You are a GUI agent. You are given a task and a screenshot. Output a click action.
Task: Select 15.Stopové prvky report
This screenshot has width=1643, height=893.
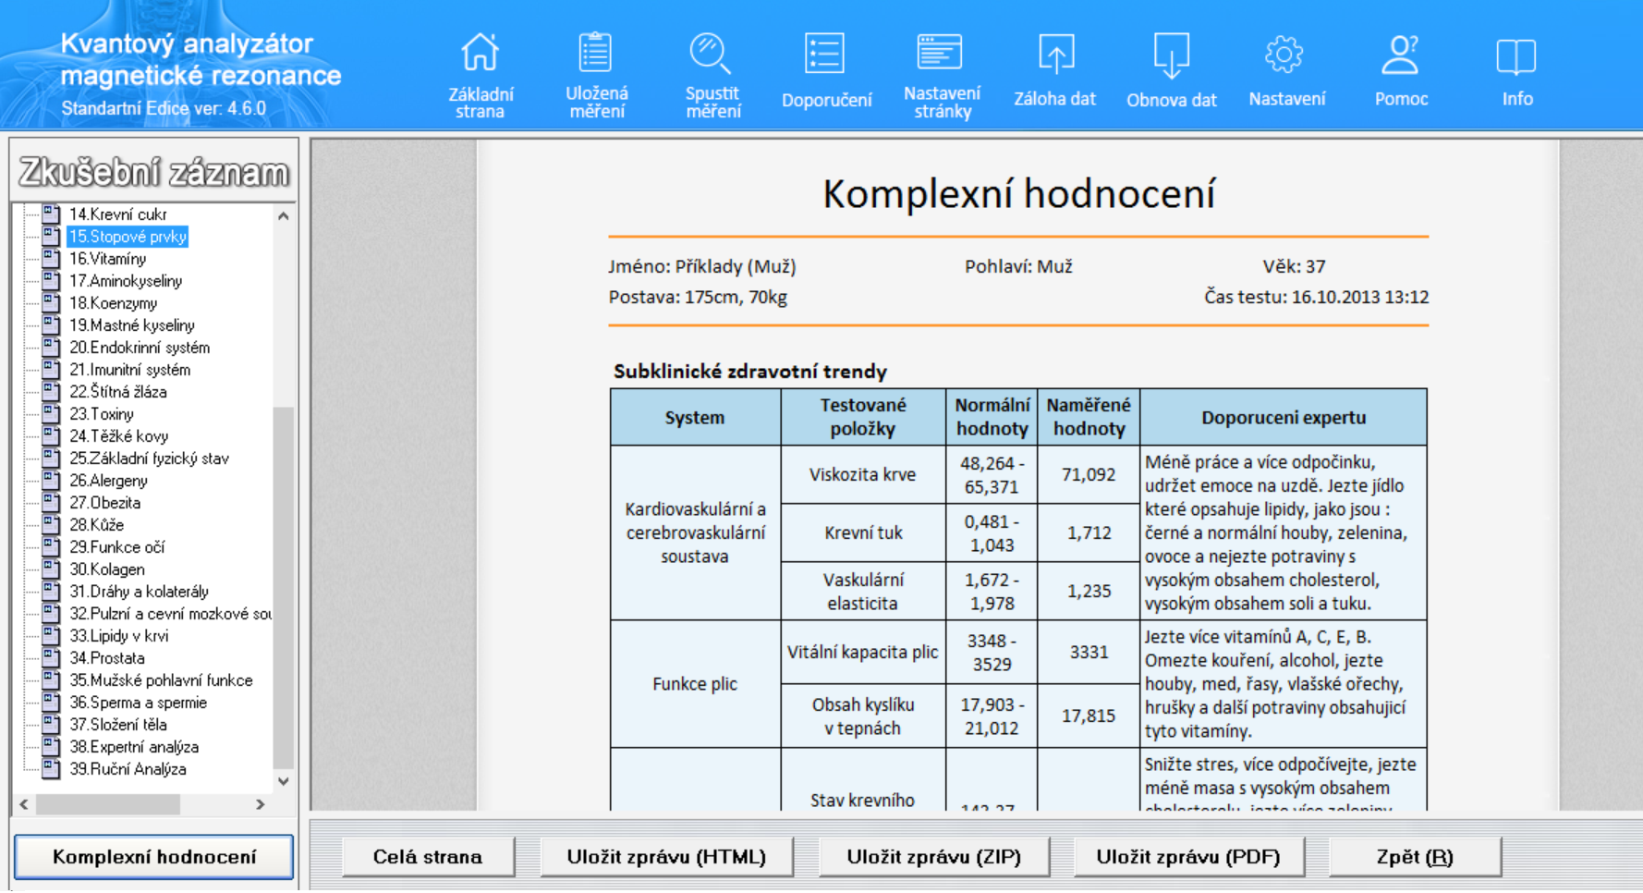click(128, 237)
